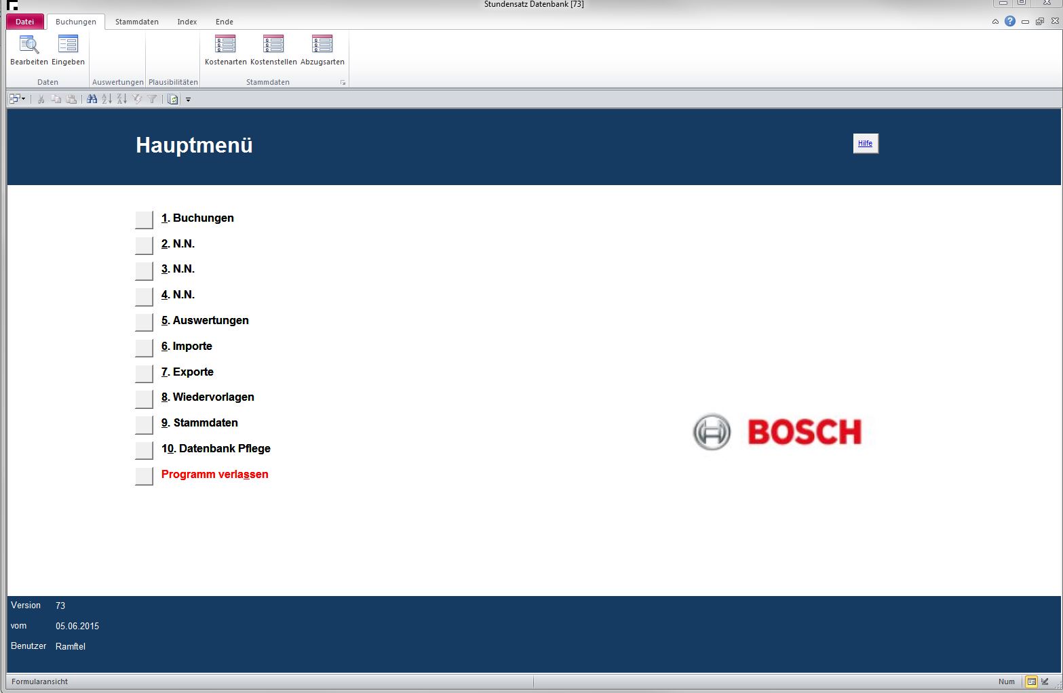Click the '8. Wiedervorlagen' menu label
This screenshot has height=693, width=1063.
(208, 397)
